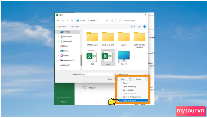207x118 pixels.
Task: Expand the Documents tree node
Action: tap(58, 36)
